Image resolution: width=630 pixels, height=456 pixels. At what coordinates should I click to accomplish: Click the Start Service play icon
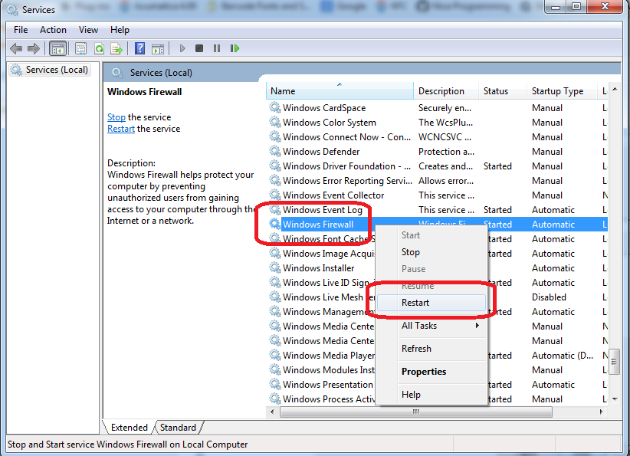(x=182, y=48)
